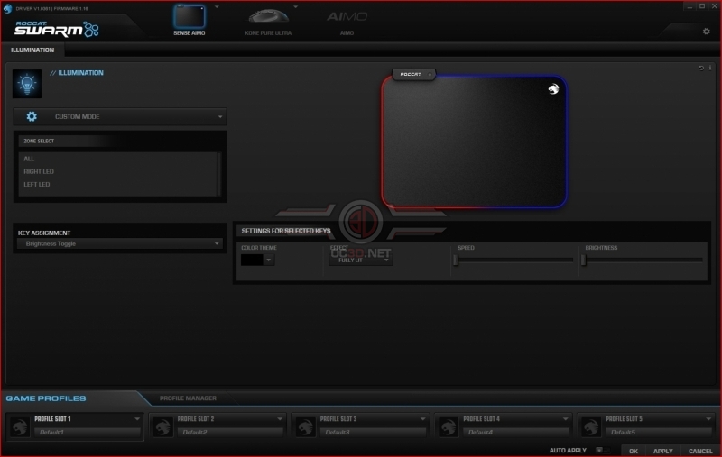Click the Apply button
Screen dimensions: 722x457
[662, 451]
